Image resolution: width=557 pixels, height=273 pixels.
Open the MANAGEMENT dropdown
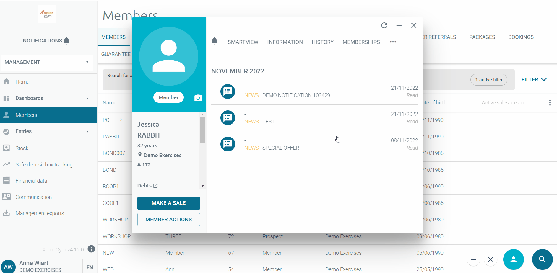(47, 62)
